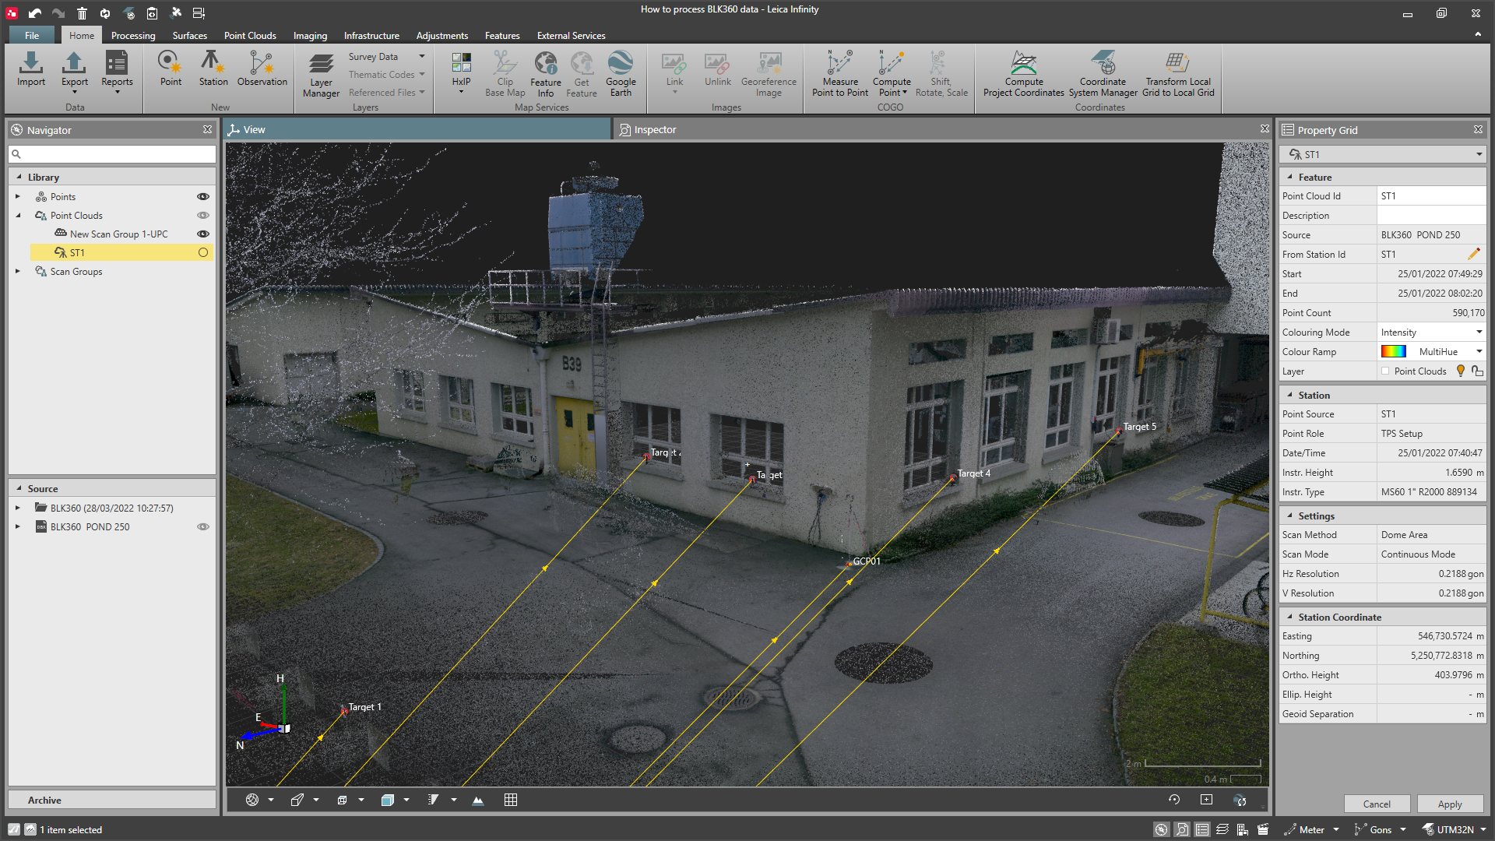
Task: Open the Layer Manager tool
Action: pyautogui.click(x=321, y=75)
